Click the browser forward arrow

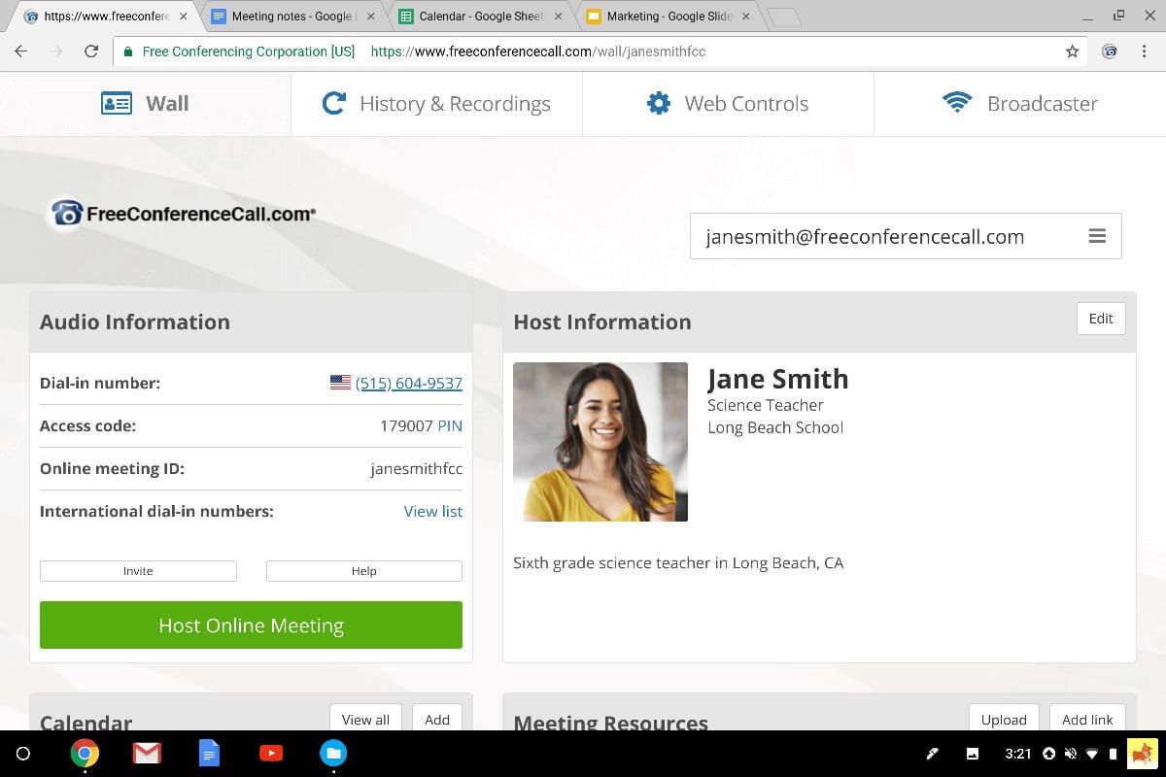click(x=56, y=51)
